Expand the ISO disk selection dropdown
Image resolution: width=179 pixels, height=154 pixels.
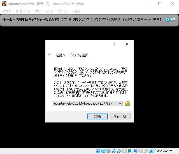(88, 104)
